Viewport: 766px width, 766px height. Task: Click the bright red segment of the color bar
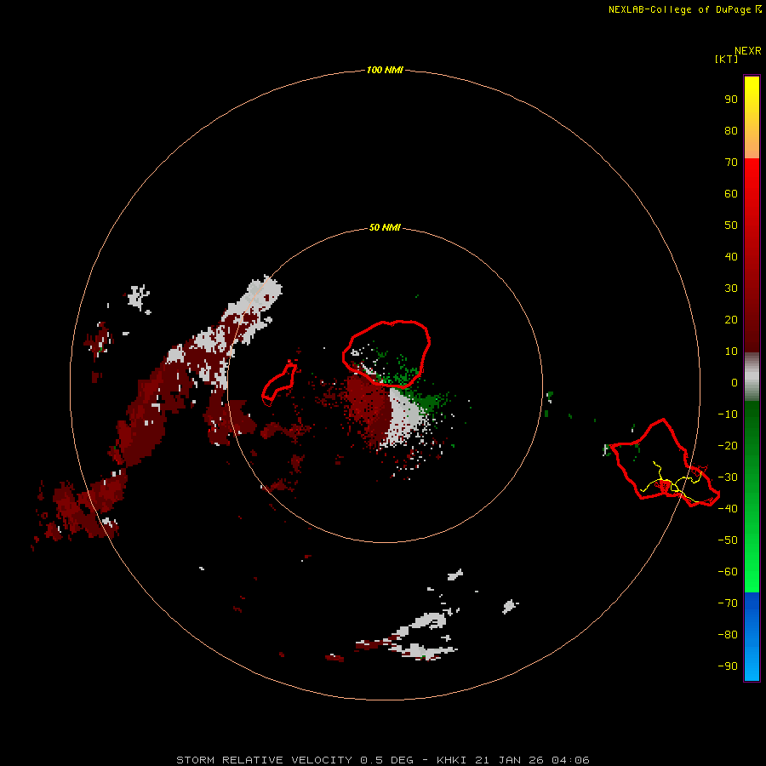coord(752,255)
